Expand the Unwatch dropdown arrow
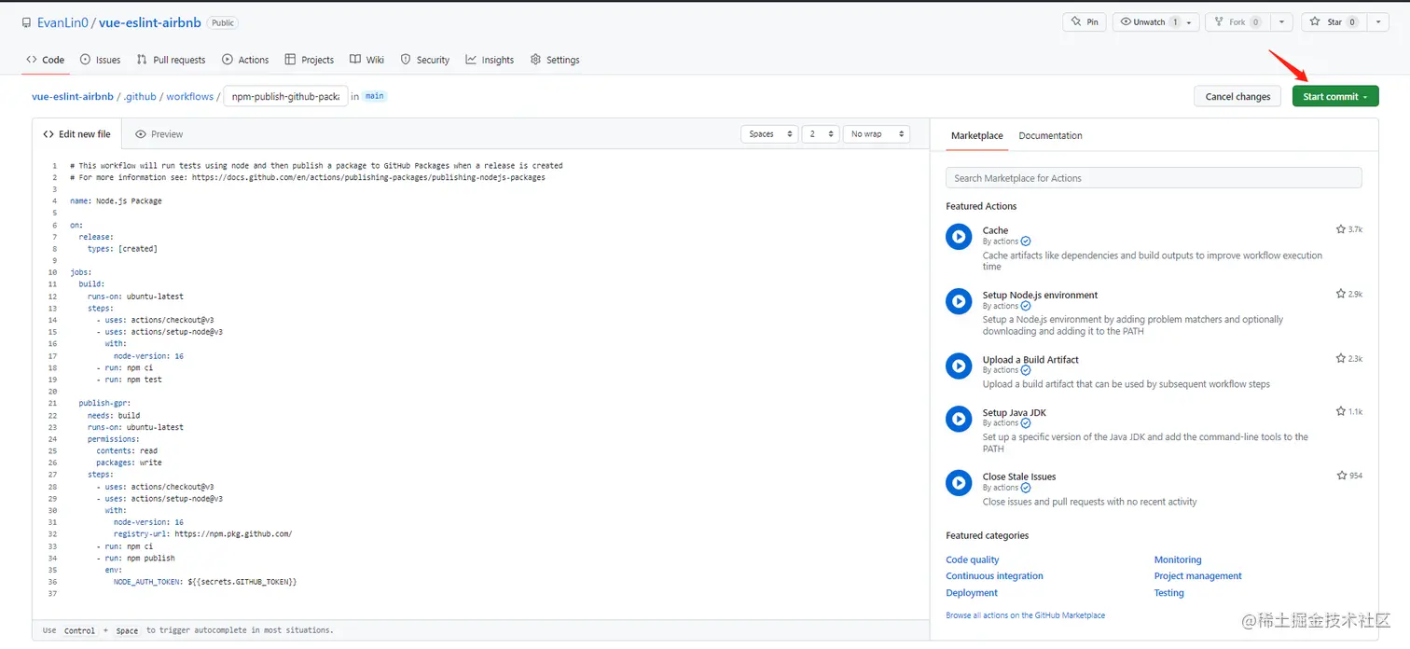Viewport: 1410px width, 649px height. point(1189,21)
